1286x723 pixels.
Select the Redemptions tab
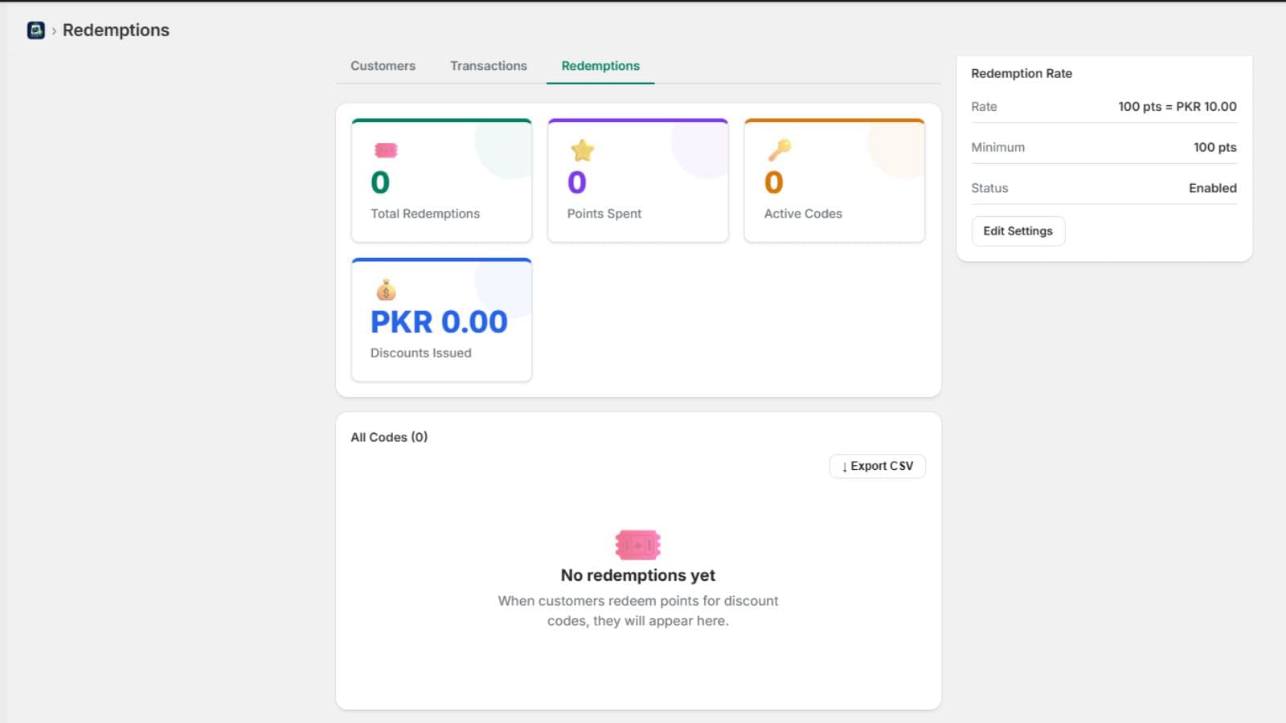click(600, 66)
